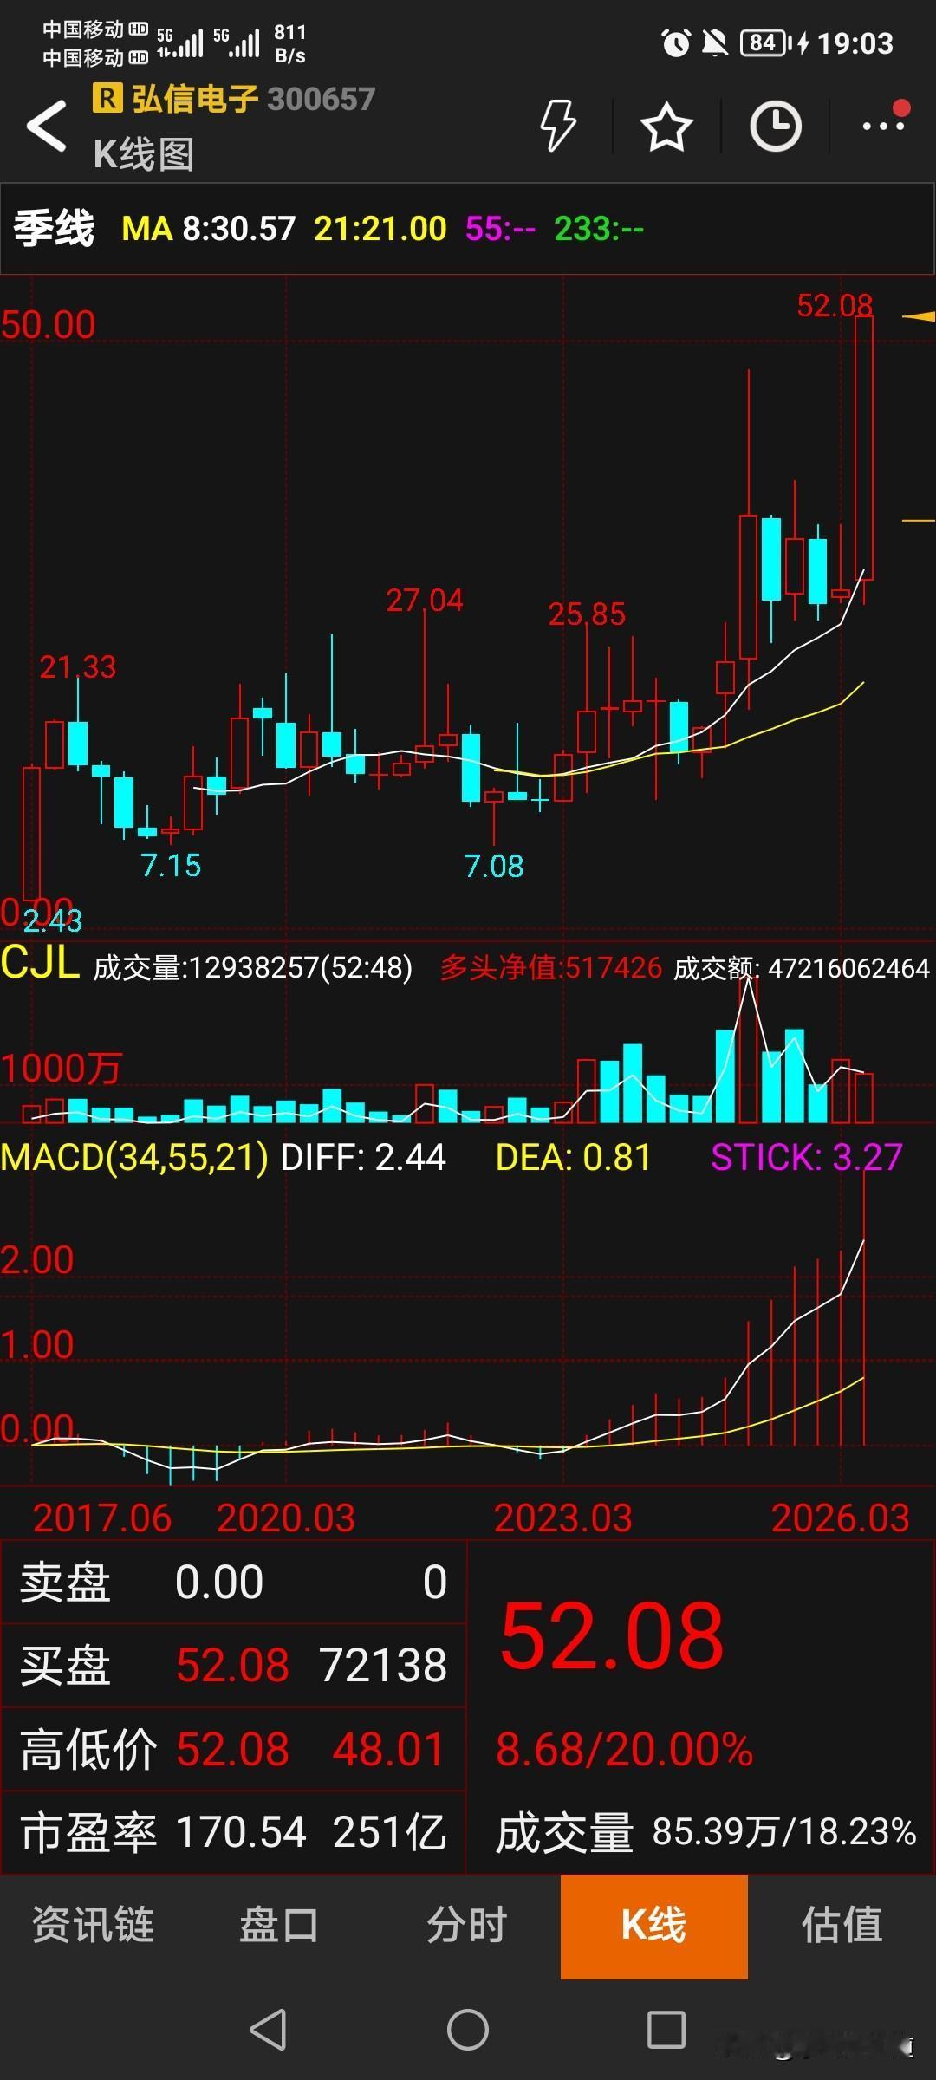Open the clock history icon
This screenshot has height=2080, width=936.
click(x=775, y=127)
